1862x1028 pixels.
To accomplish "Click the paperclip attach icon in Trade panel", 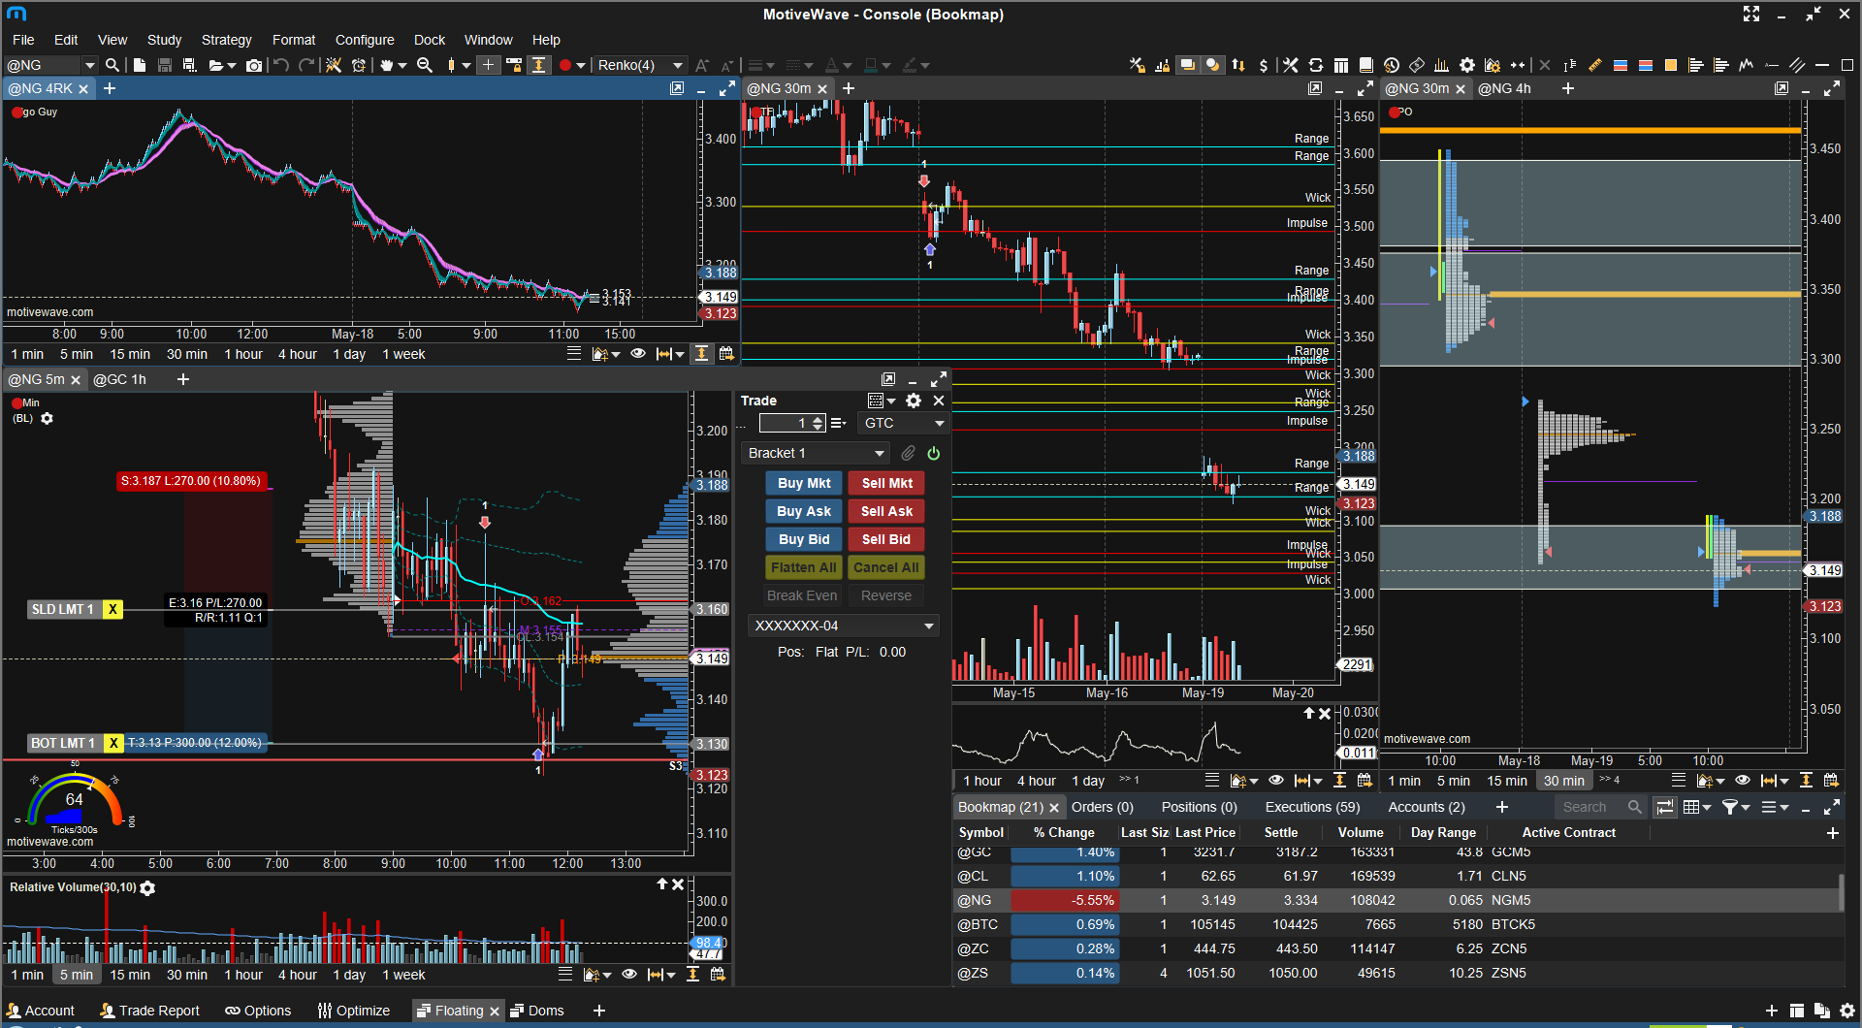I will click(x=908, y=453).
